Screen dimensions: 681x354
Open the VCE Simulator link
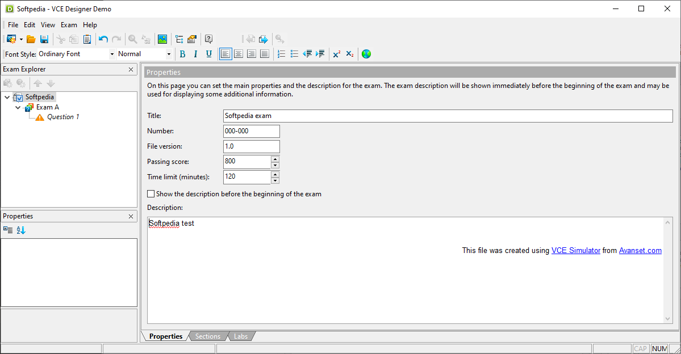click(x=575, y=251)
